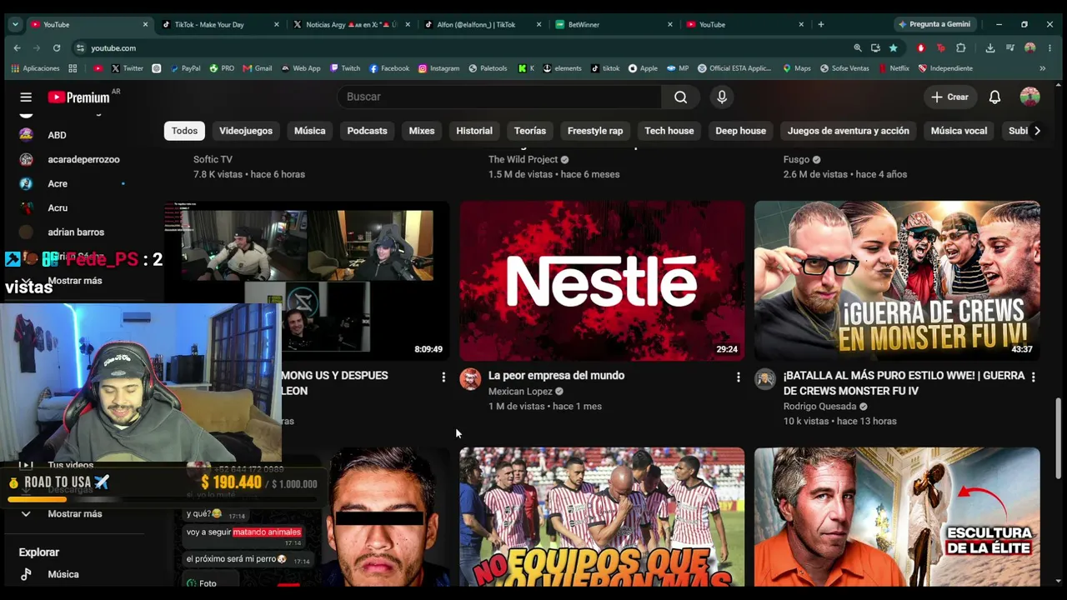Reload the current page
1067x600 pixels.
click(57, 48)
